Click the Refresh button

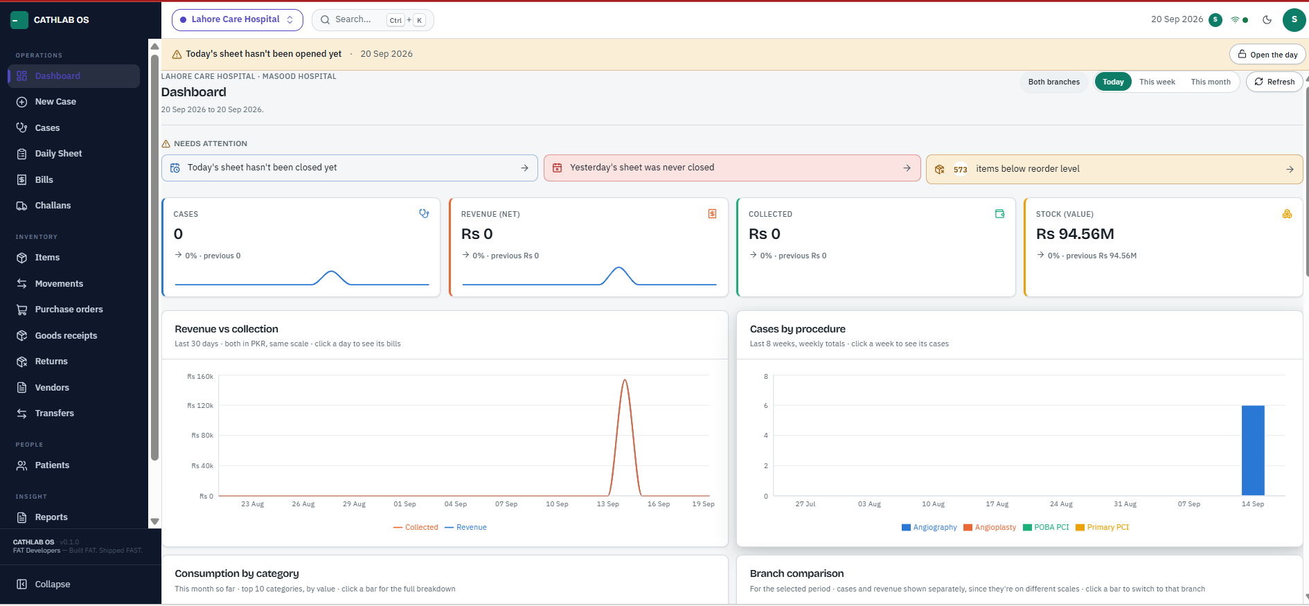(x=1274, y=82)
